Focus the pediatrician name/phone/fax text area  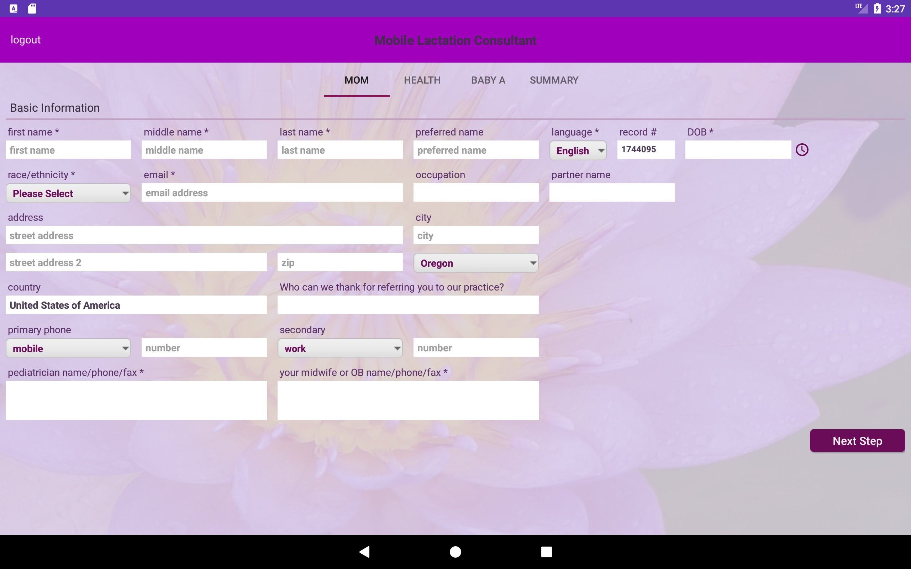[136, 400]
